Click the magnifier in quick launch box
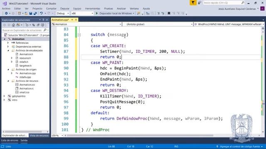This screenshot has height=149, width=266. click(x=243, y=3)
